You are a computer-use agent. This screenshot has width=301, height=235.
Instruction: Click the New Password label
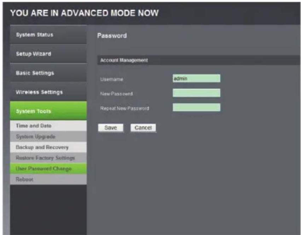pyautogui.click(x=116, y=94)
